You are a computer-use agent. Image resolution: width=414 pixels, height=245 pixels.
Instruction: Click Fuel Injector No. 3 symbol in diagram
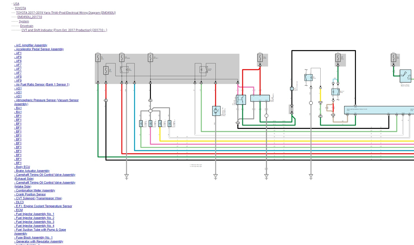(160, 124)
